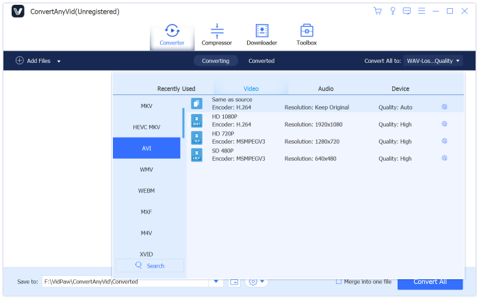Expand the save path dropdown arrow
Viewport: 479px width, 299px height.
click(x=216, y=281)
